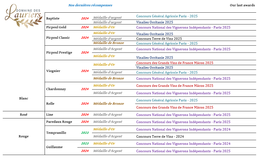This screenshot has width=260, height=158.
Task: Click 'Concours Terre de Vins 2025' entry
Action: pyautogui.click(x=159, y=39)
